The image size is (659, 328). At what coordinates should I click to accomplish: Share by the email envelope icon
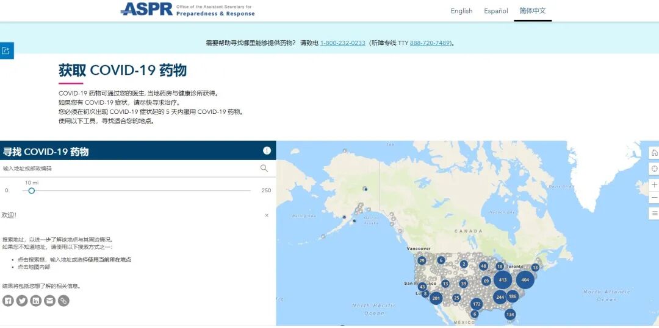coord(49,301)
